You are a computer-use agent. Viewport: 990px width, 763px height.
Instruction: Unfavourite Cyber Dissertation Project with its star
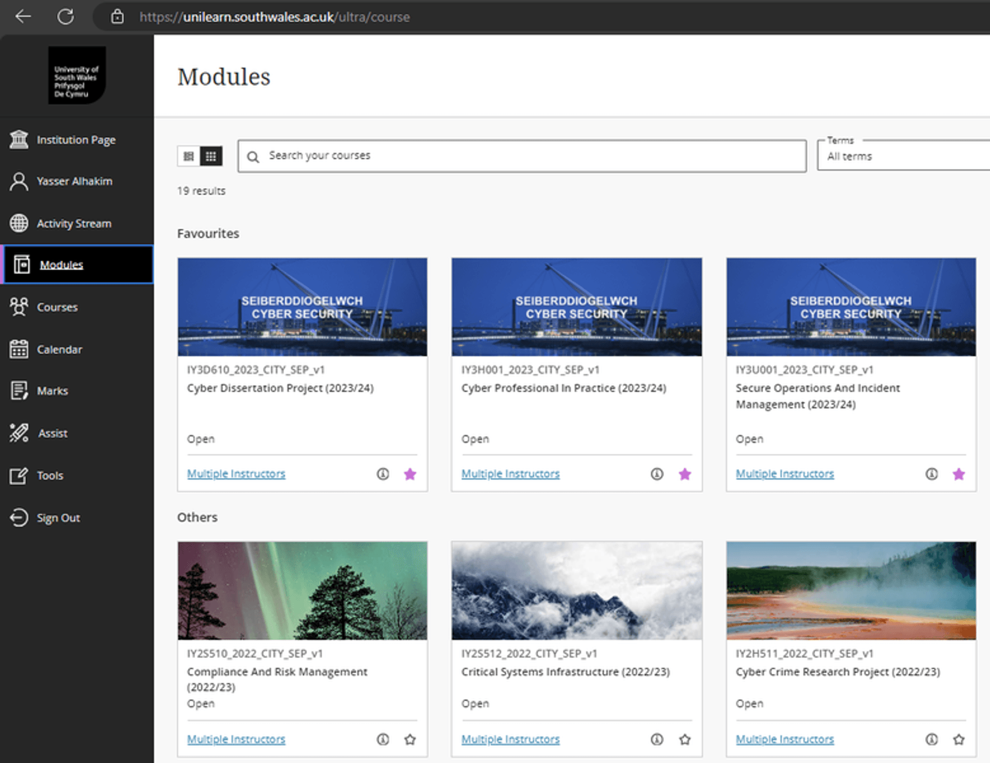pos(410,474)
